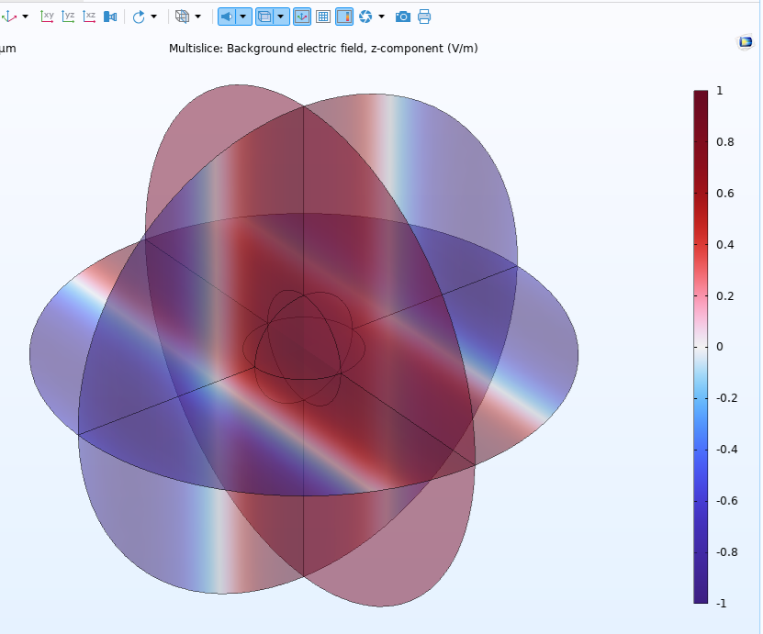This screenshot has width=763, height=634.
Task: Open the wireframe rendering dropdown arrow
Action: [197, 17]
